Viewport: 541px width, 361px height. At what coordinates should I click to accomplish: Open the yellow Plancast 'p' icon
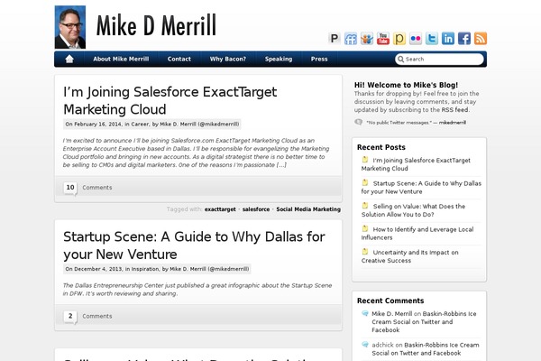pos(399,38)
